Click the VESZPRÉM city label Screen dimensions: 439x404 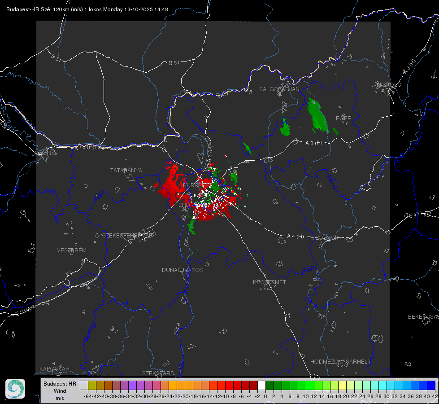coord(72,250)
